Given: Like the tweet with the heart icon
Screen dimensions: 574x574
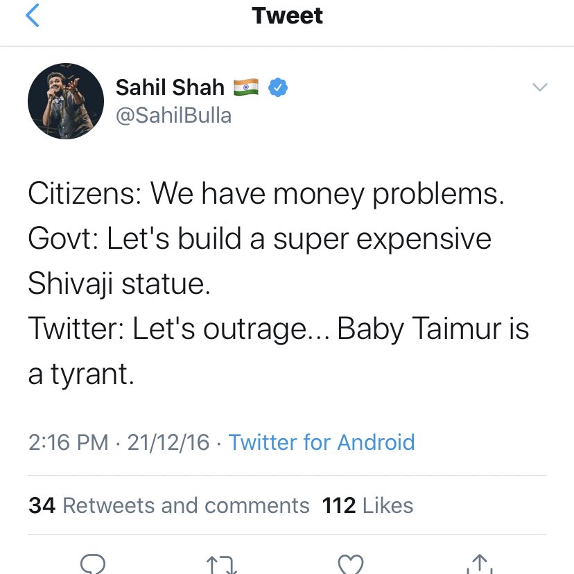Looking at the screenshot, I should click(x=350, y=564).
